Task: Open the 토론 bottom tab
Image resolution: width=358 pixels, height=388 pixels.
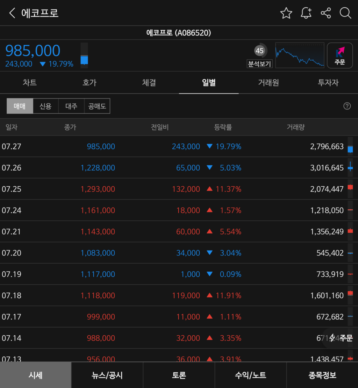Action: [179, 375]
